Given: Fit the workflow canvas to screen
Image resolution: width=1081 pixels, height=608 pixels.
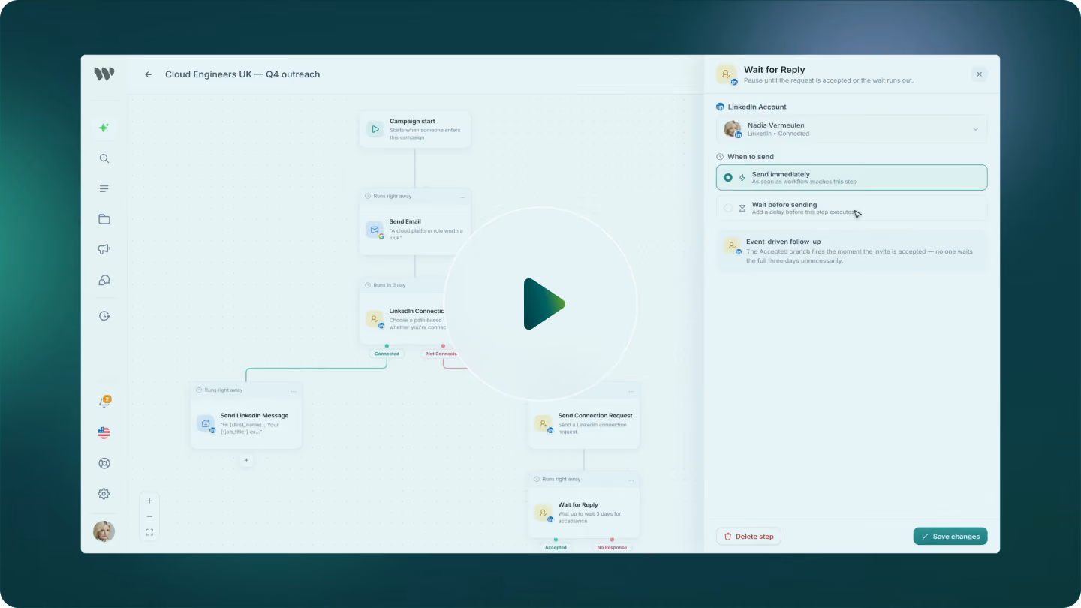Looking at the screenshot, I should click(149, 532).
